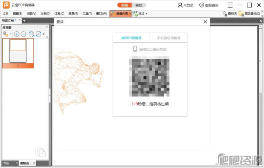Open the 文件 menu
This screenshot has height=168, width=264.
6,14
